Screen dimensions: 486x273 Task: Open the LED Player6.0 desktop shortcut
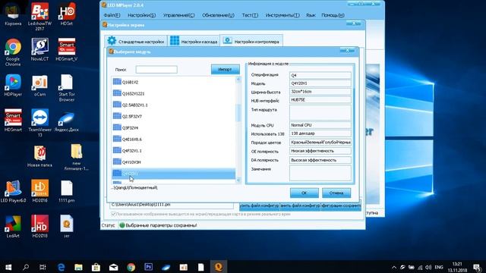coord(13,191)
